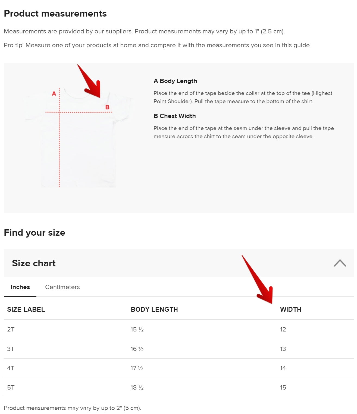The height and width of the screenshot is (414, 357).
Task: Select the 5T size row label
Action: [x=11, y=387]
